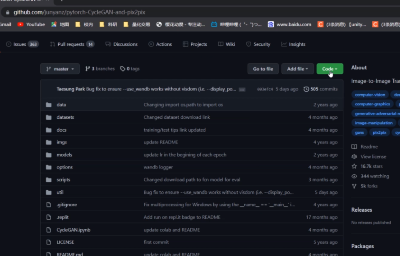Click the util folder icon
The image size is (400, 256).
point(49,192)
